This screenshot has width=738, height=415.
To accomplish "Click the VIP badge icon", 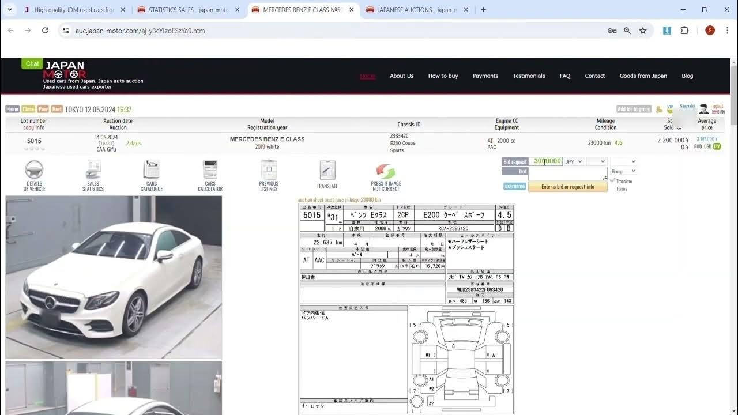I will click(x=670, y=108).
